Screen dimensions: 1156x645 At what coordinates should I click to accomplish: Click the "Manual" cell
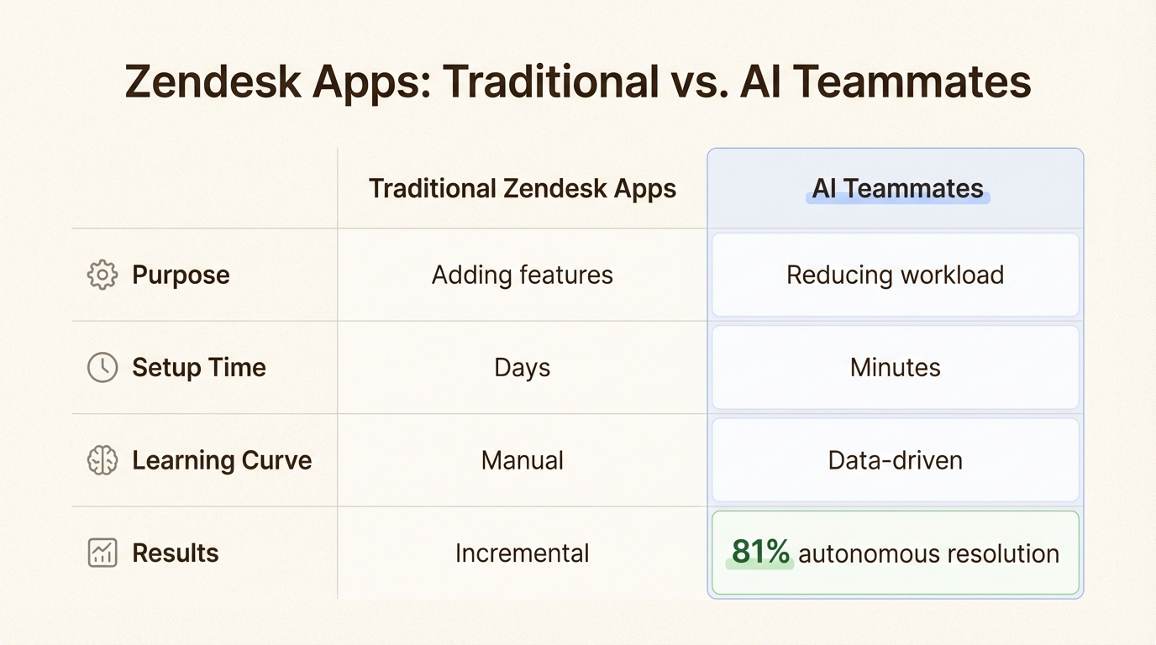click(x=522, y=460)
